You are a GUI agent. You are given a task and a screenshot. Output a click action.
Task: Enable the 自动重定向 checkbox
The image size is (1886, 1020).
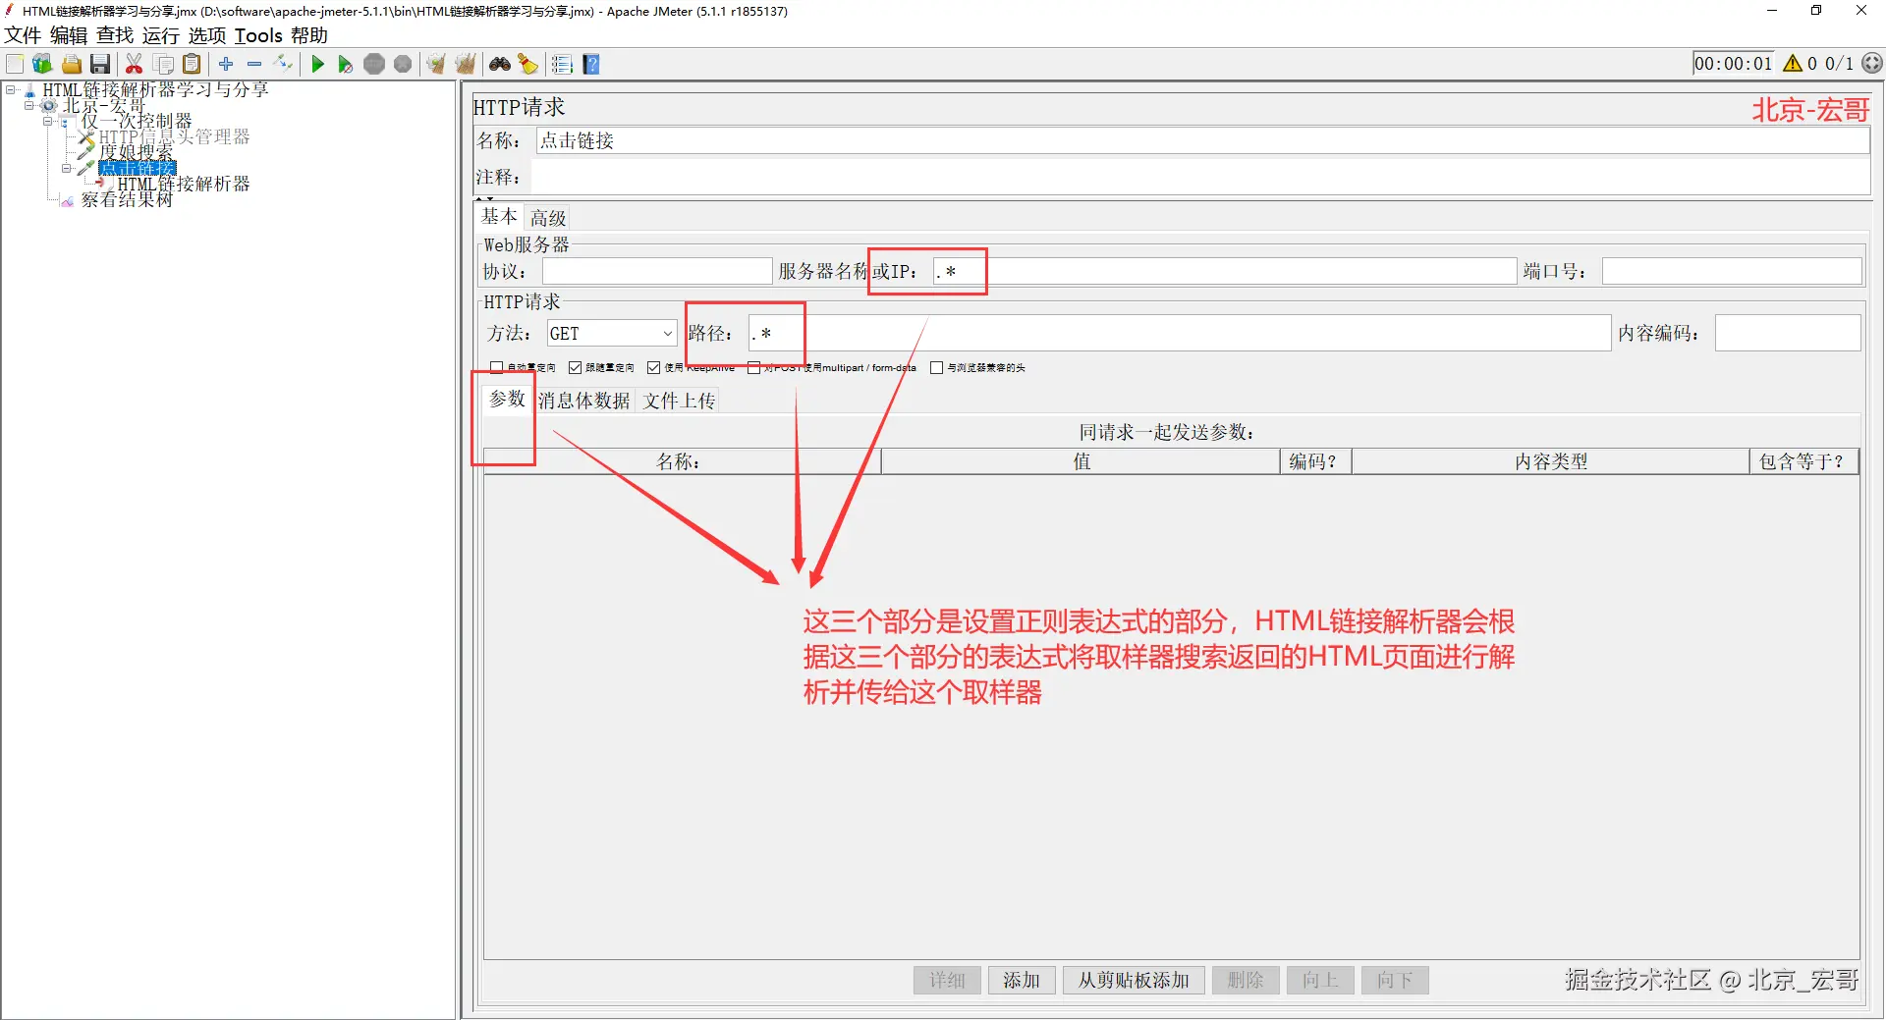tap(496, 368)
